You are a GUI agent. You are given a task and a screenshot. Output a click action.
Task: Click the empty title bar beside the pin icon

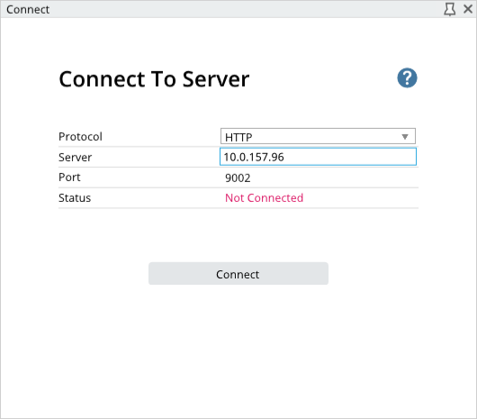243,9
